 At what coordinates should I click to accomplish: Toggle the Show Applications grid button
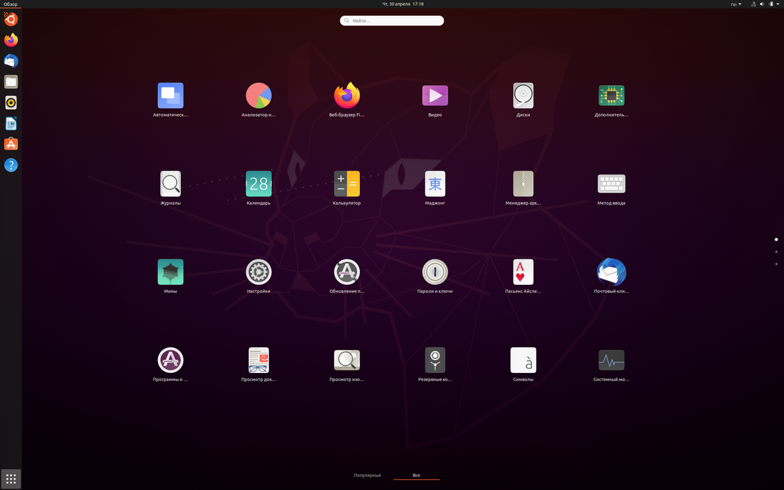point(11,479)
